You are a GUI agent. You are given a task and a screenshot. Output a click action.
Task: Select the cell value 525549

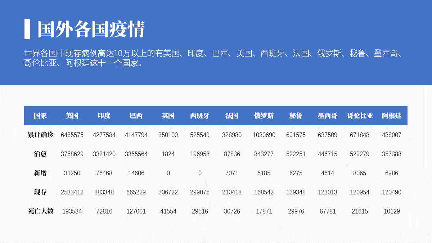(200, 135)
